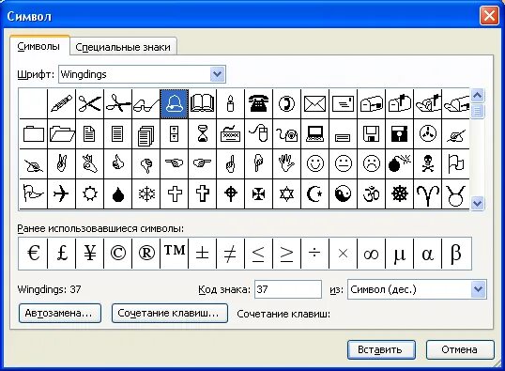The height and width of the screenshot is (371, 505).
Task: Choose the Om symbol
Action: click(x=371, y=194)
